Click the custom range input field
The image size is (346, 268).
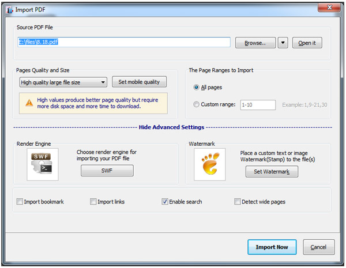pos(258,105)
